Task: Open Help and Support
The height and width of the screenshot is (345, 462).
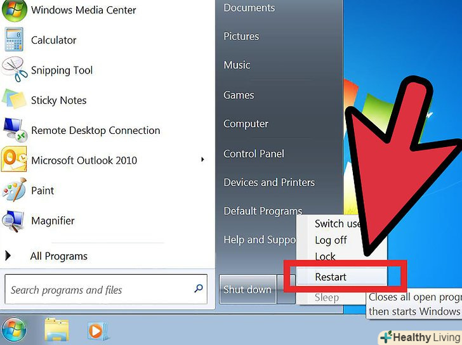Action: click(260, 240)
